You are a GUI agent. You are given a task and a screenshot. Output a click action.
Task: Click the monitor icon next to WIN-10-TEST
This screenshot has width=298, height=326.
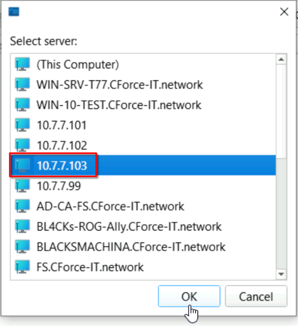(x=22, y=105)
